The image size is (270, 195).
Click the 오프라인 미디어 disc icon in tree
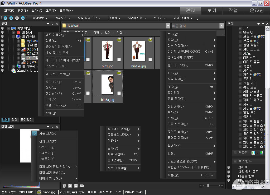[13, 70]
